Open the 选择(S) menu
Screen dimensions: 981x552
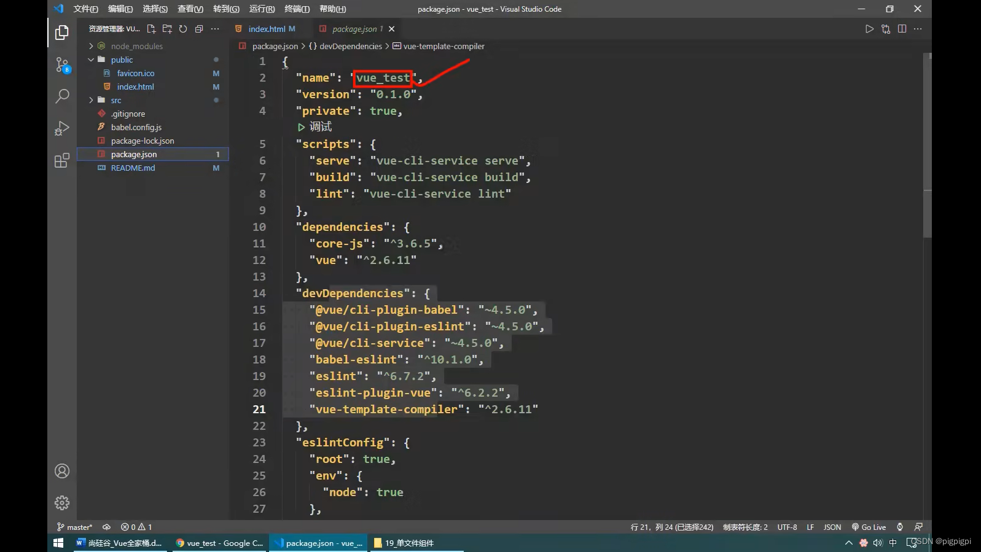point(155,9)
